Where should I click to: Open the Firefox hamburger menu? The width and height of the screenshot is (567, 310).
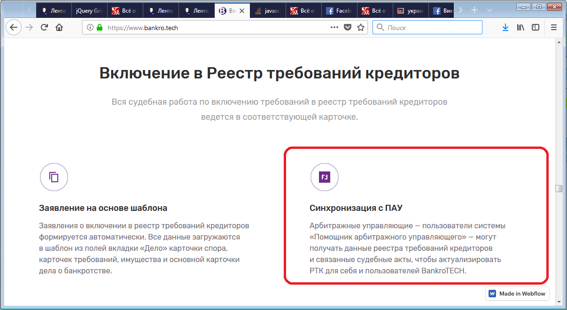pos(554,28)
